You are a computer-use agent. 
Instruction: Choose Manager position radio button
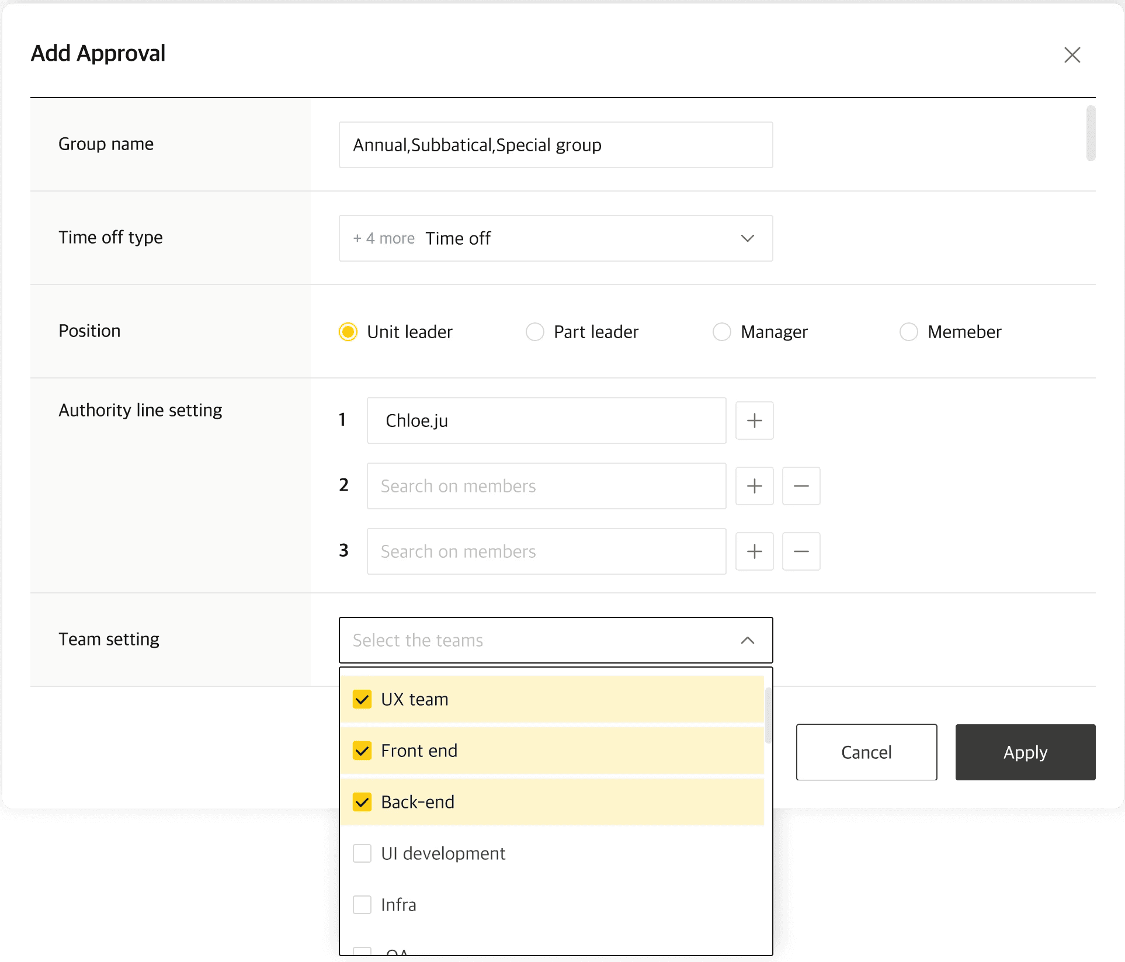722,332
